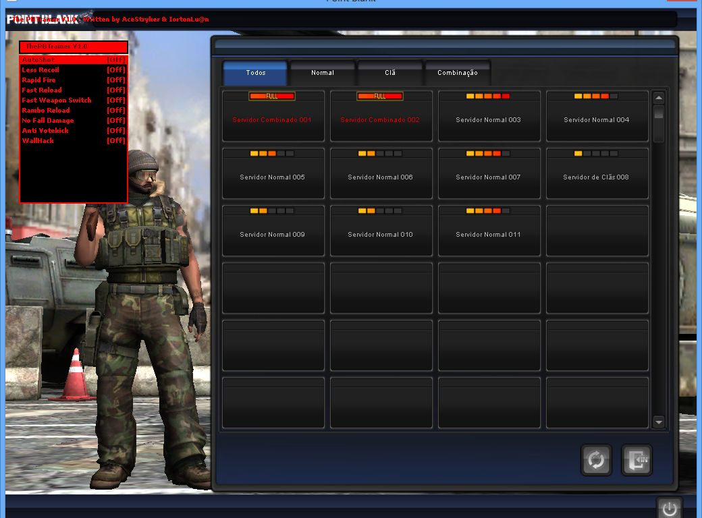The height and width of the screenshot is (518, 702).
Task: Toggle Less Recoil option
Action: [x=74, y=69]
